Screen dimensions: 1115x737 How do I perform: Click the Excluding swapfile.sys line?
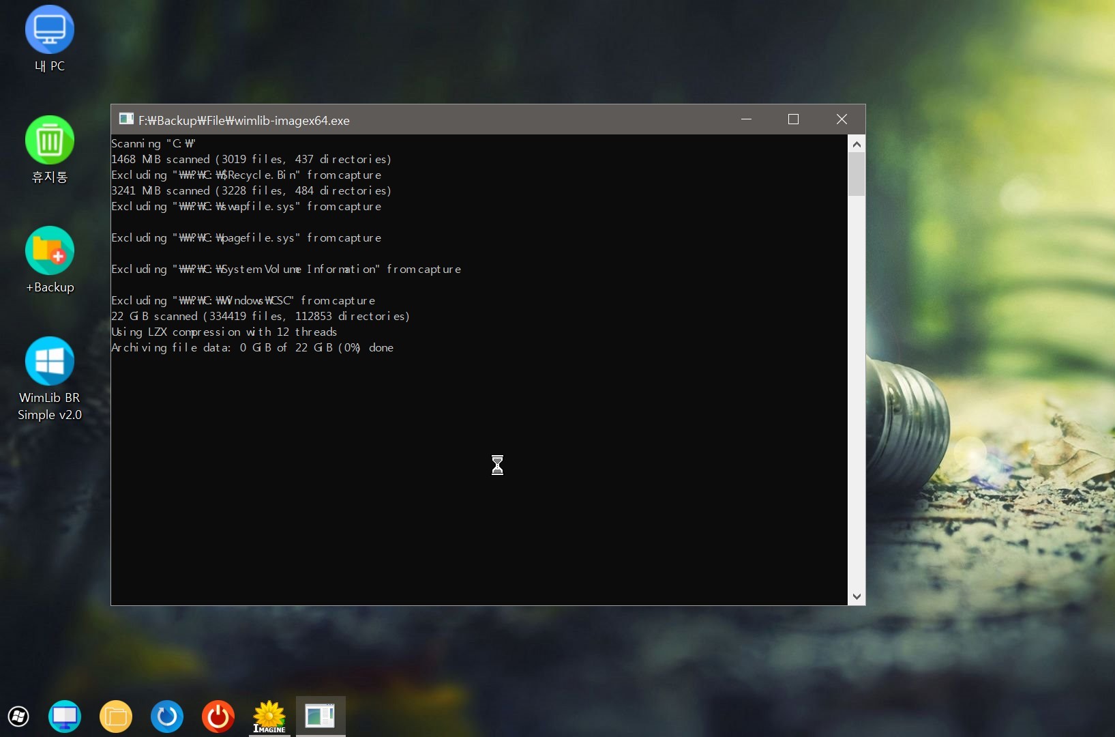click(246, 206)
